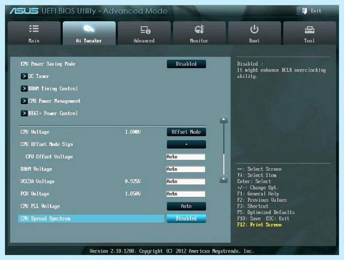Screen dimensions: 344x260
Task: Open CPU Spread Spectrum Disabled dropdown
Action: pyautogui.click(x=186, y=219)
